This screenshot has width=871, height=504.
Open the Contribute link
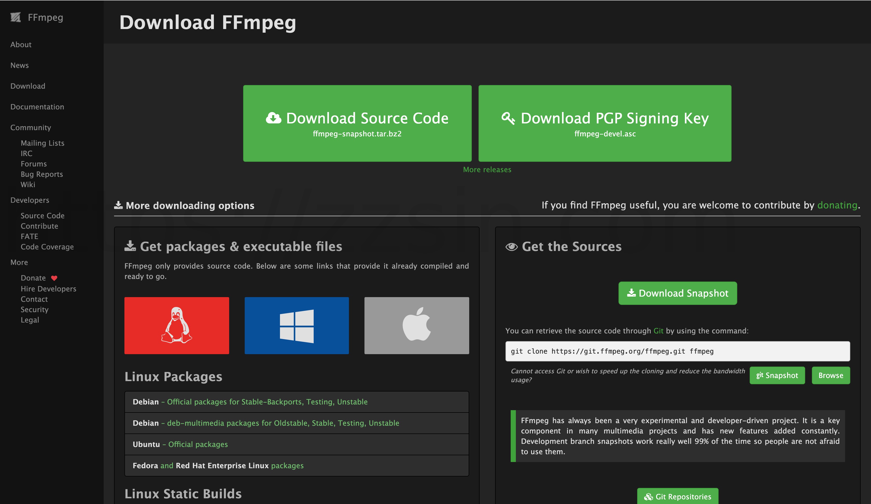[x=39, y=226]
